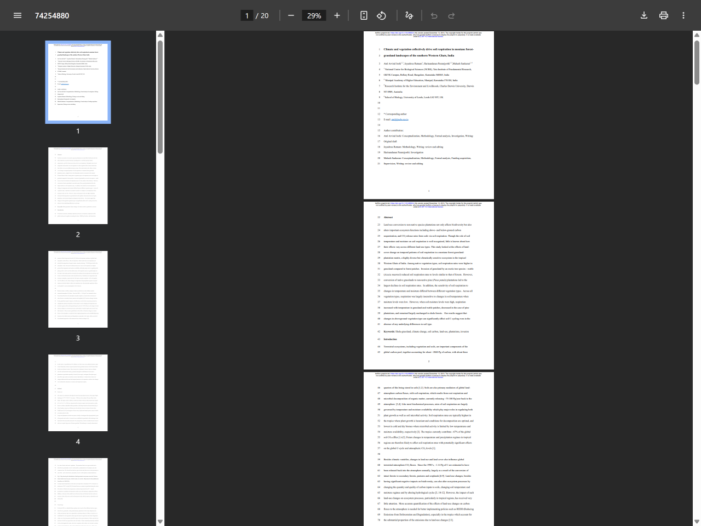This screenshot has width=701, height=526.
Task: Activate the draw annotation tool
Action: point(409,15)
